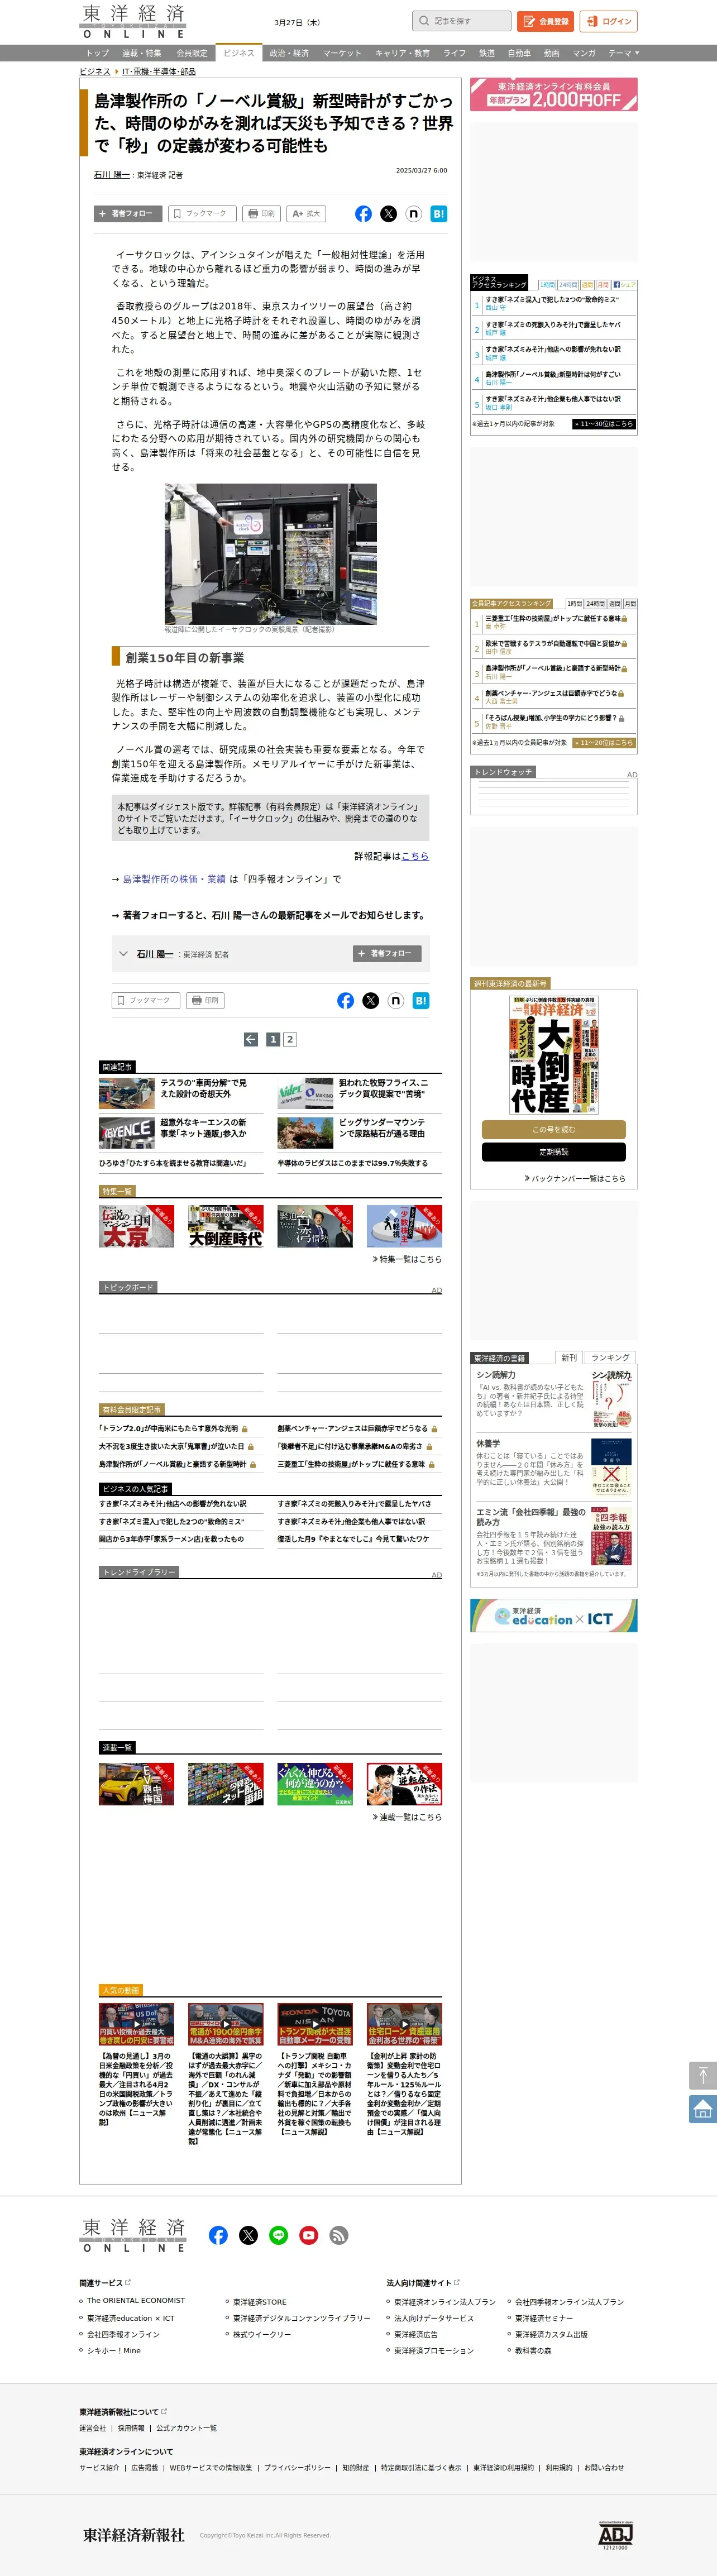Jump to page top arrow button

point(702,2075)
